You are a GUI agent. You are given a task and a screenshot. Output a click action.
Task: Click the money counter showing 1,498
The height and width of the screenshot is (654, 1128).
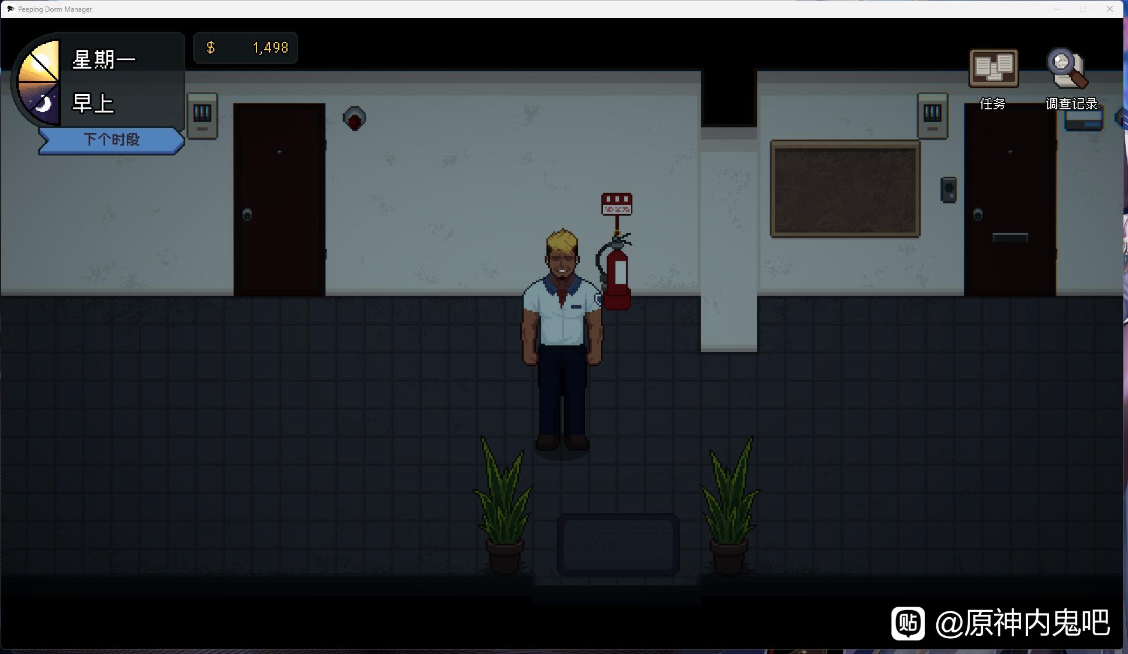coord(245,48)
